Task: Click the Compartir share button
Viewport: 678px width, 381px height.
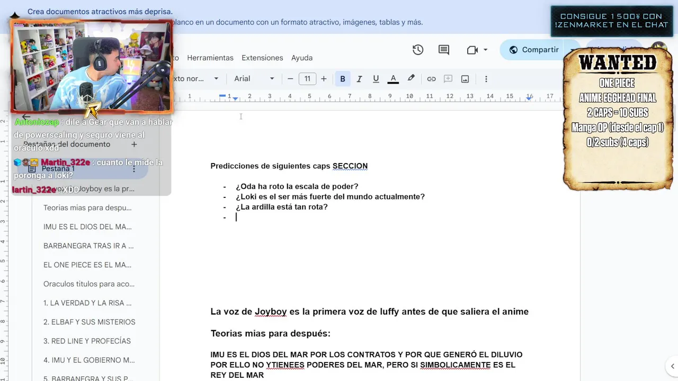Action: [534, 50]
